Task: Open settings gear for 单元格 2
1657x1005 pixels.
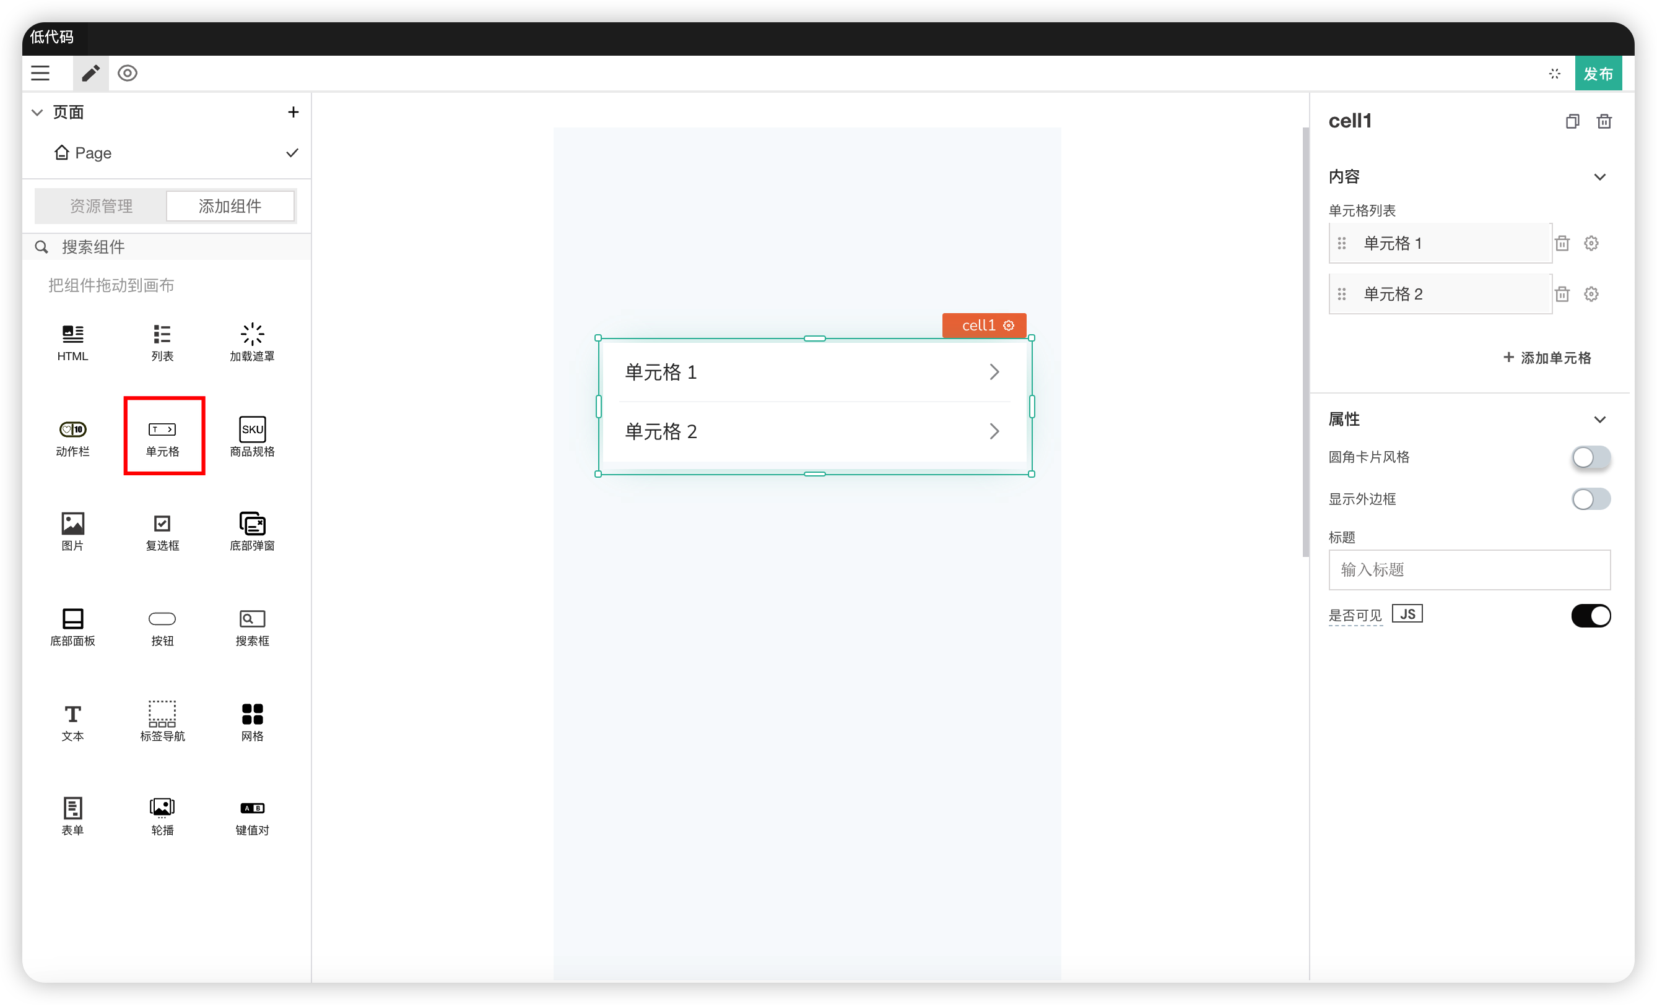Action: pyautogui.click(x=1591, y=294)
